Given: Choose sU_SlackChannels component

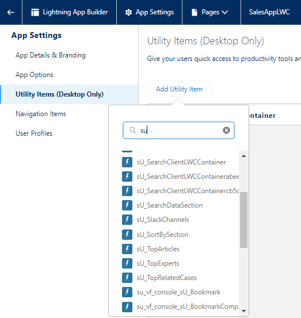Looking at the screenshot, I should tap(163, 220).
